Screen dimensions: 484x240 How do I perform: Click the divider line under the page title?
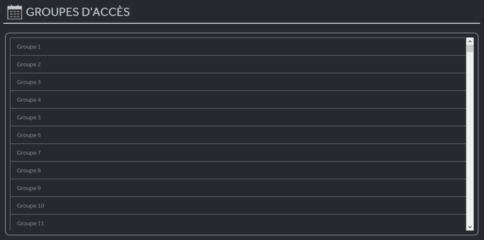(x=242, y=23)
